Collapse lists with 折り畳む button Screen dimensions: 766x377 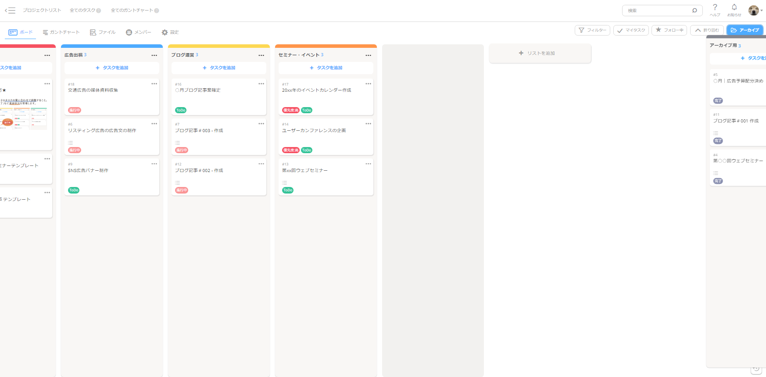(x=707, y=30)
